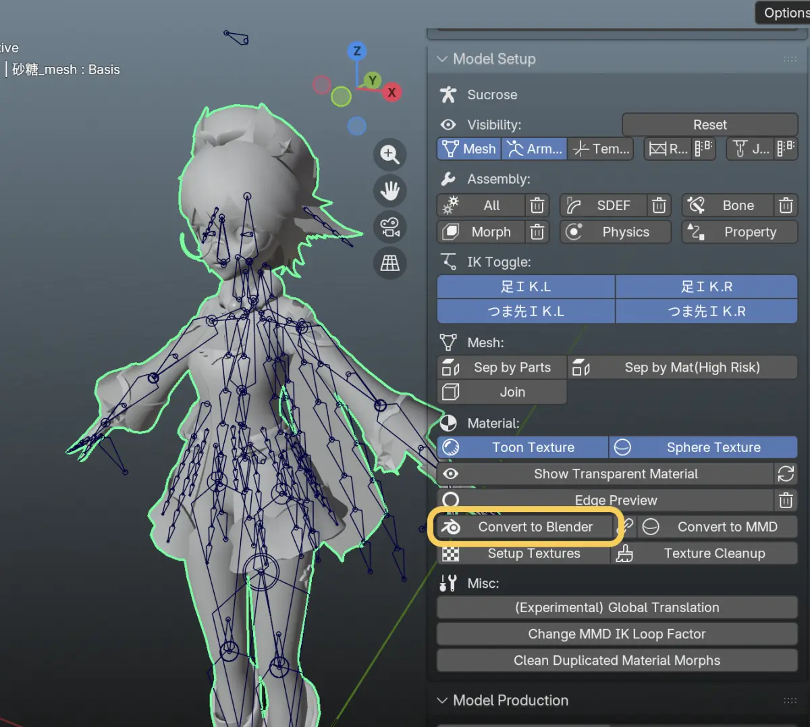Image resolution: width=810 pixels, height=727 pixels.
Task: Toggle camera view icon in viewport
Action: (x=389, y=227)
